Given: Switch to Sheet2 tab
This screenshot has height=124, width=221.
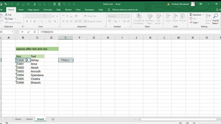Looking at the screenshot, I should [x=29, y=119].
